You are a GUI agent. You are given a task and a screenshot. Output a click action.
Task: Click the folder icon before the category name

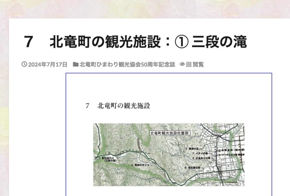point(76,65)
